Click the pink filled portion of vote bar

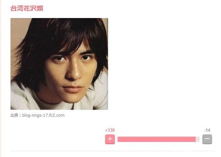pyautogui.click(x=157, y=139)
